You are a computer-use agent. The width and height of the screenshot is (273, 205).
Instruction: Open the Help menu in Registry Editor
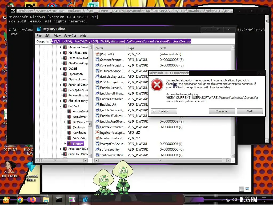pyautogui.click(x=83, y=36)
